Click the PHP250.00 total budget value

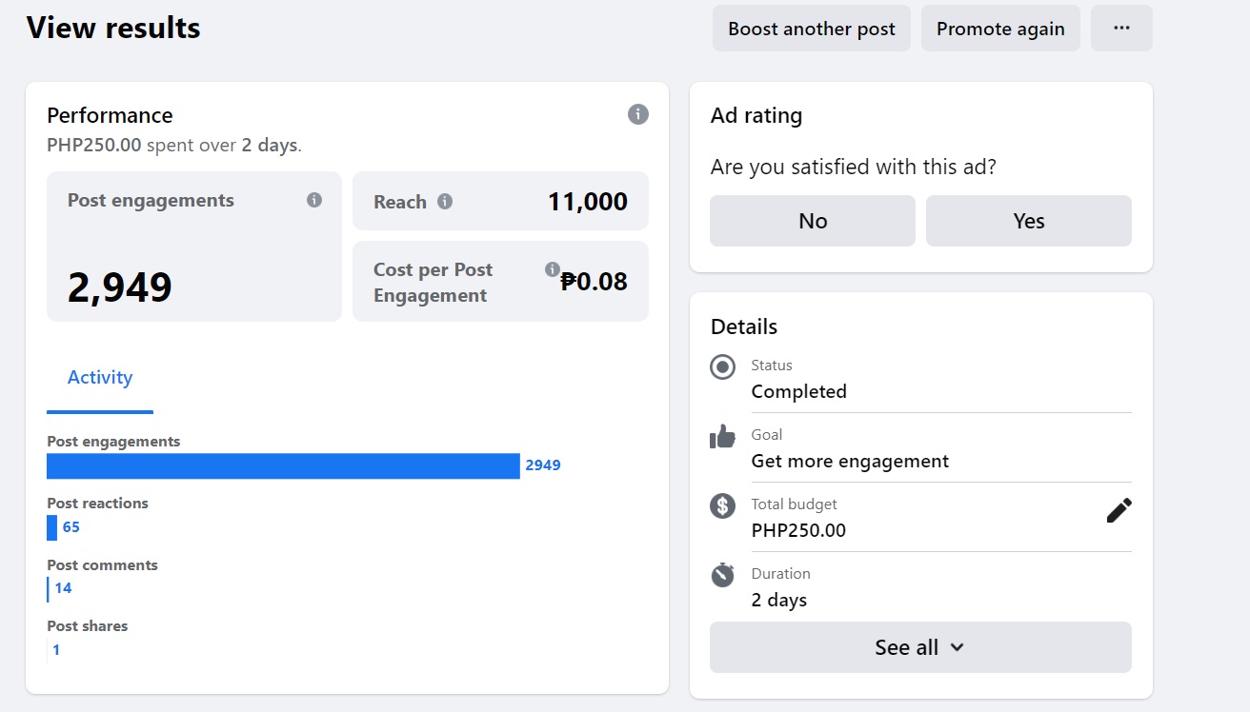click(798, 530)
